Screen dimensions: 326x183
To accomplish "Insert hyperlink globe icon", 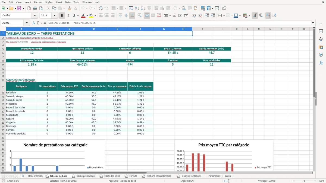I will point(184,8).
